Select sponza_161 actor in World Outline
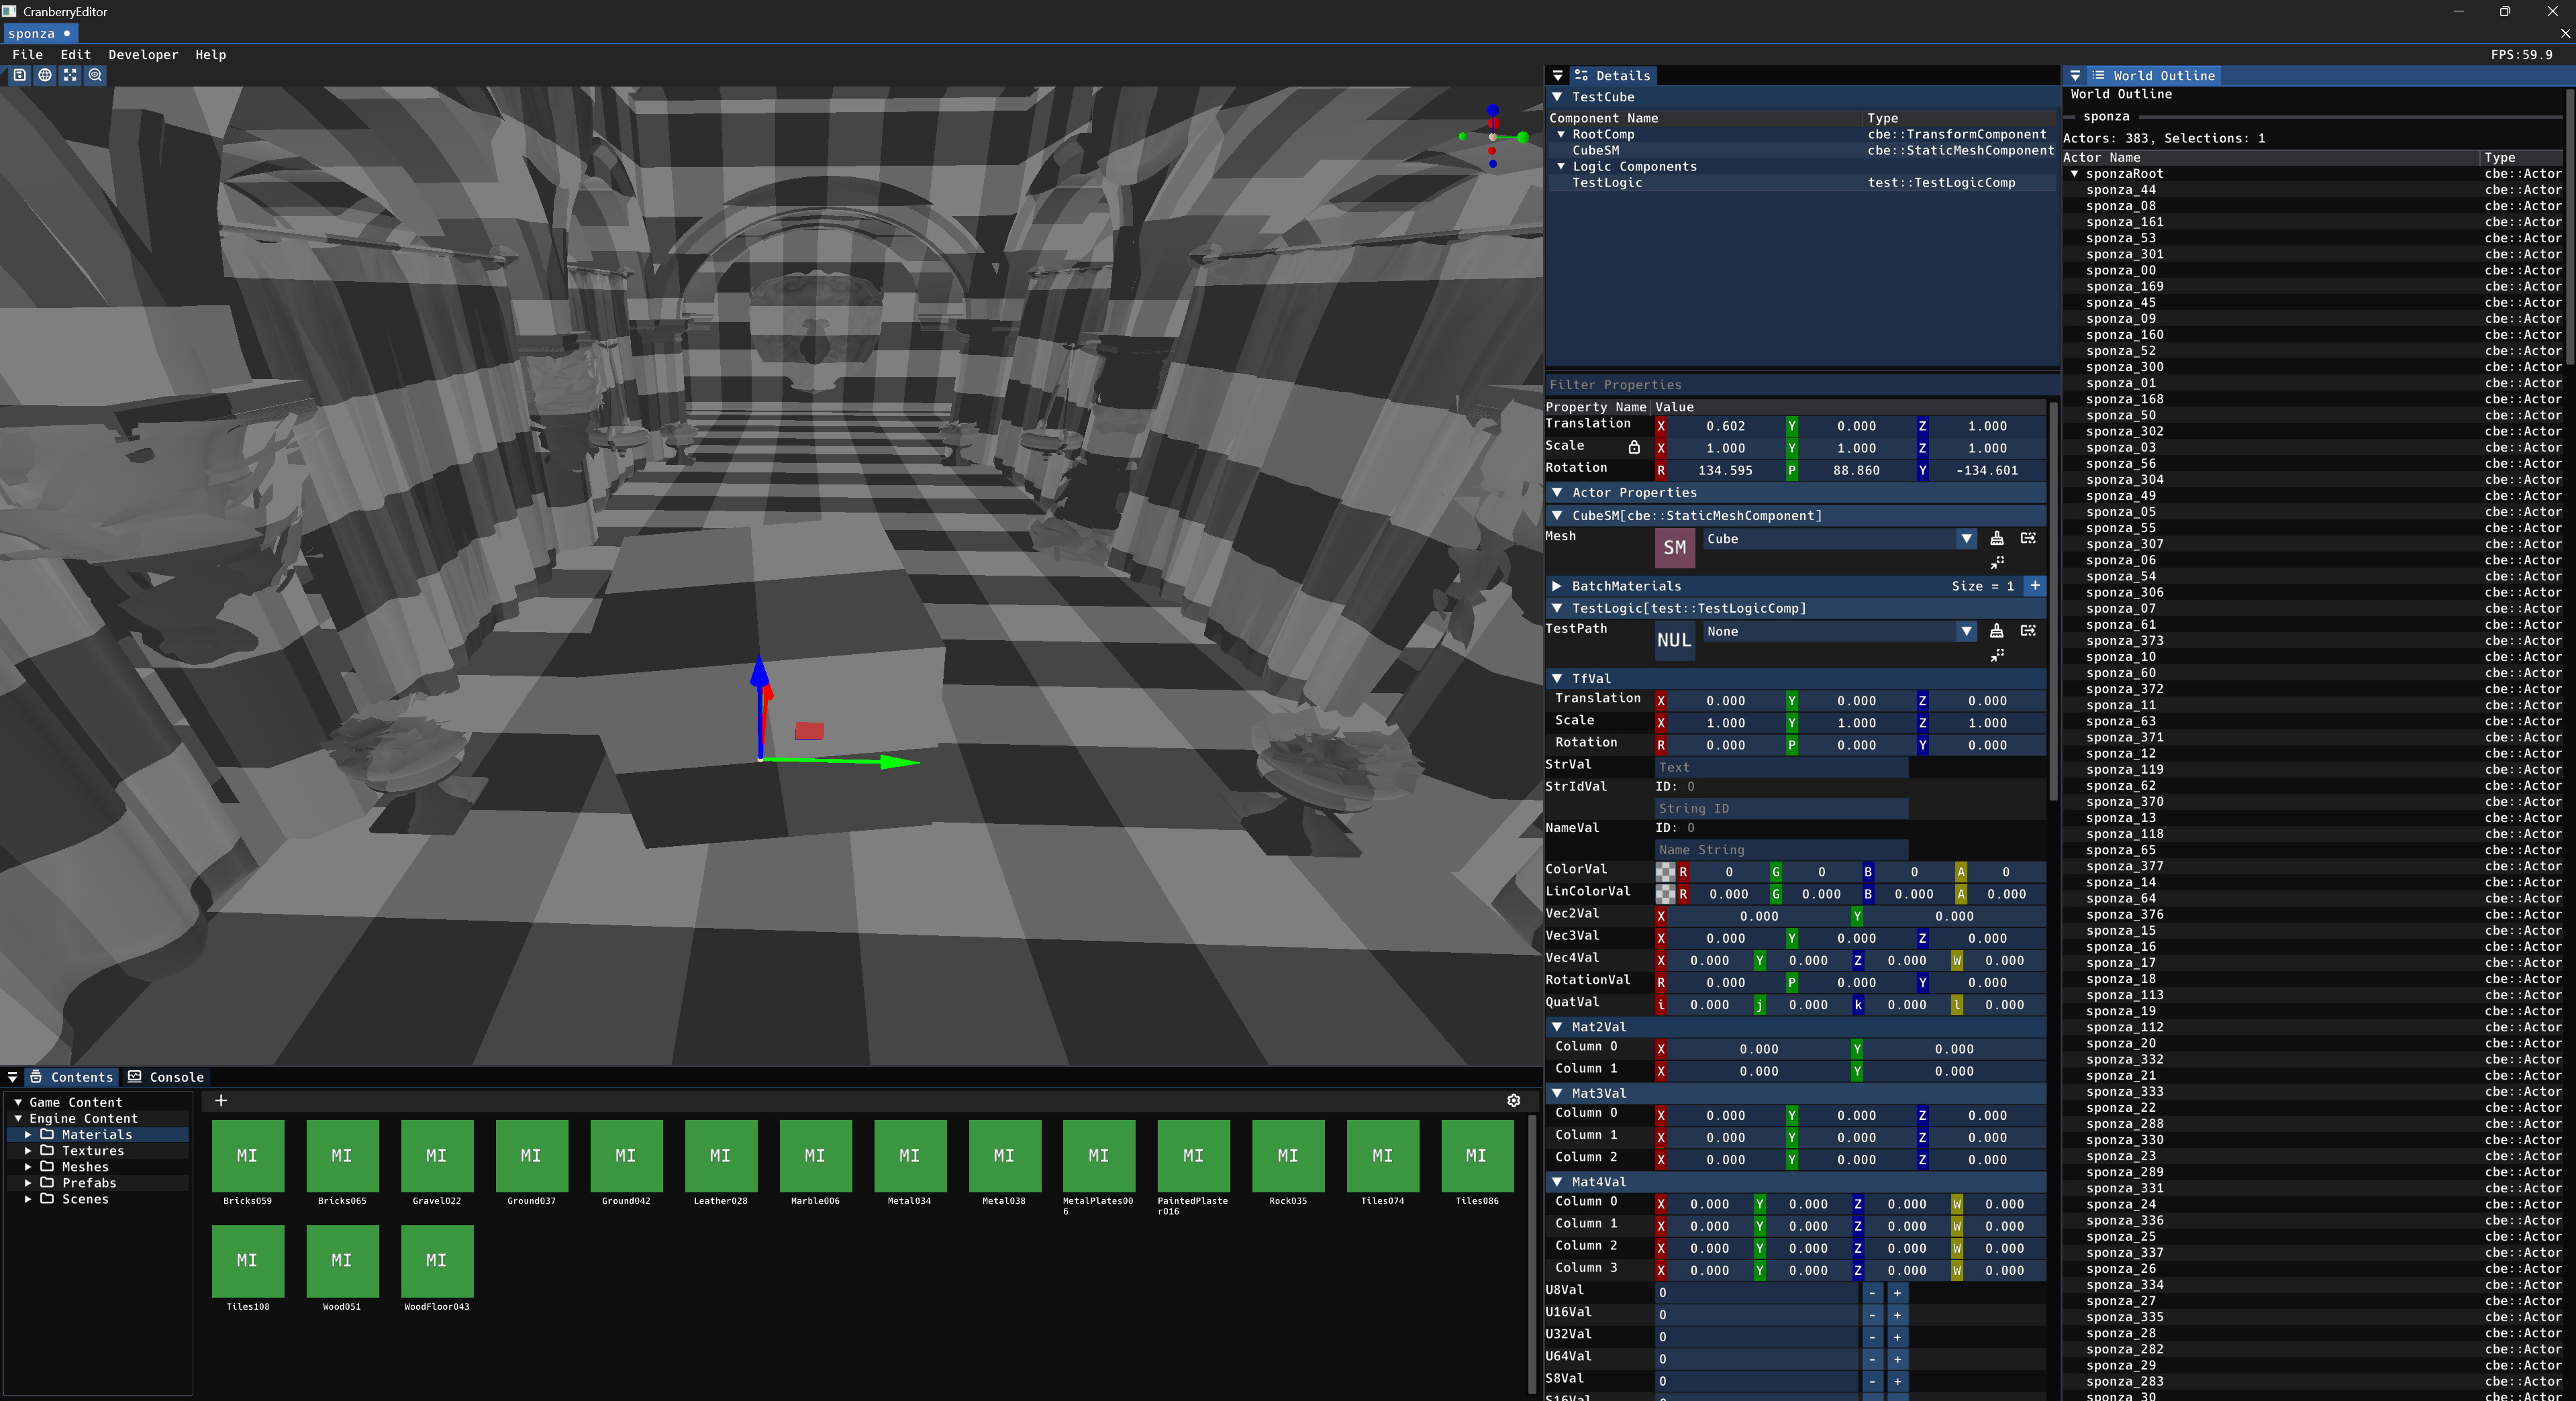Viewport: 2576px width, 1401px height. click(2124, 222)
